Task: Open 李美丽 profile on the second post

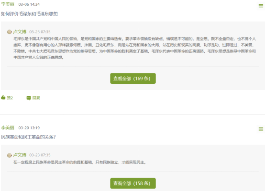Action: tap(8, 128)
